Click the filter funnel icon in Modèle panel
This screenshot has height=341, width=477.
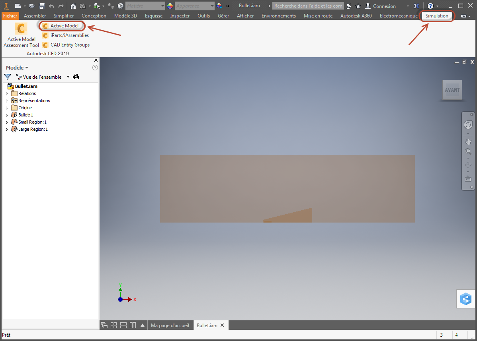pos(8,77)
